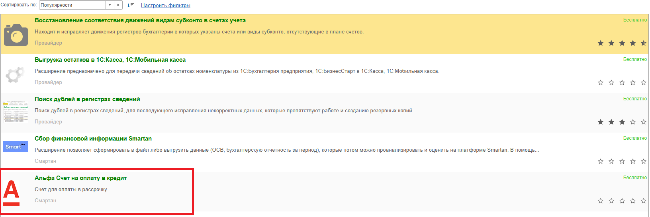Click first star of Восстановление соответствия rating
The image size is (650, 217).
pos(601,43)
